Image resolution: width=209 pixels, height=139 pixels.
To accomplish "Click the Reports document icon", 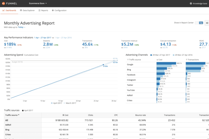I will 39,11.
